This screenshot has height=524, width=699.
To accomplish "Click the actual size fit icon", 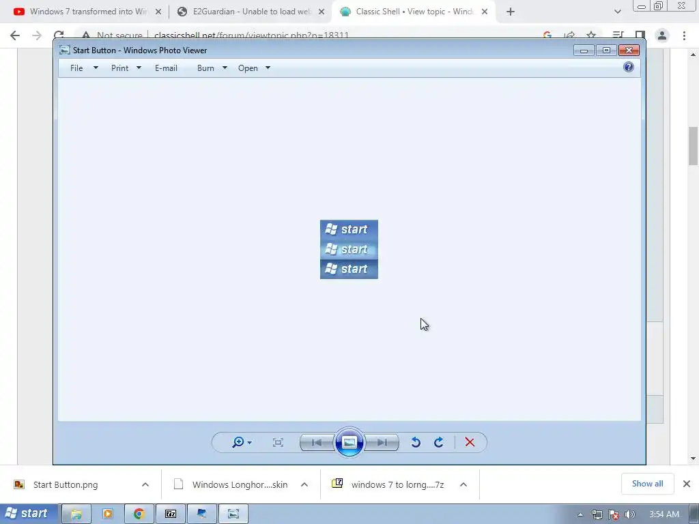I will click(279, 442).
